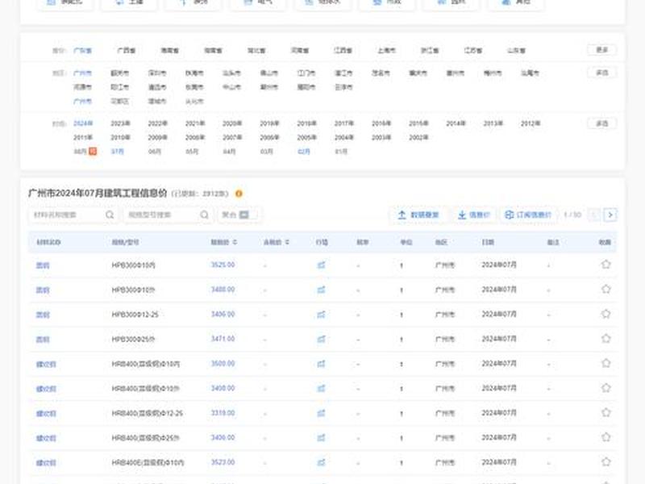
Task: Select year 2020年
Action: [232, 123]
